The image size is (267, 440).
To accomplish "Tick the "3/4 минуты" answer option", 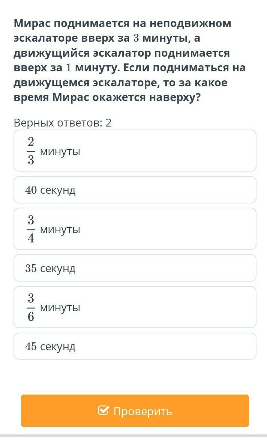I will 135,229.
